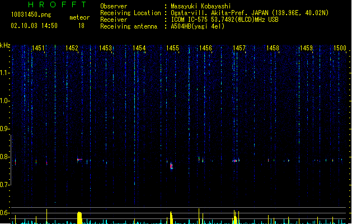
Task: Click the HROFFT title text
Action: click(x=58, y=4)
